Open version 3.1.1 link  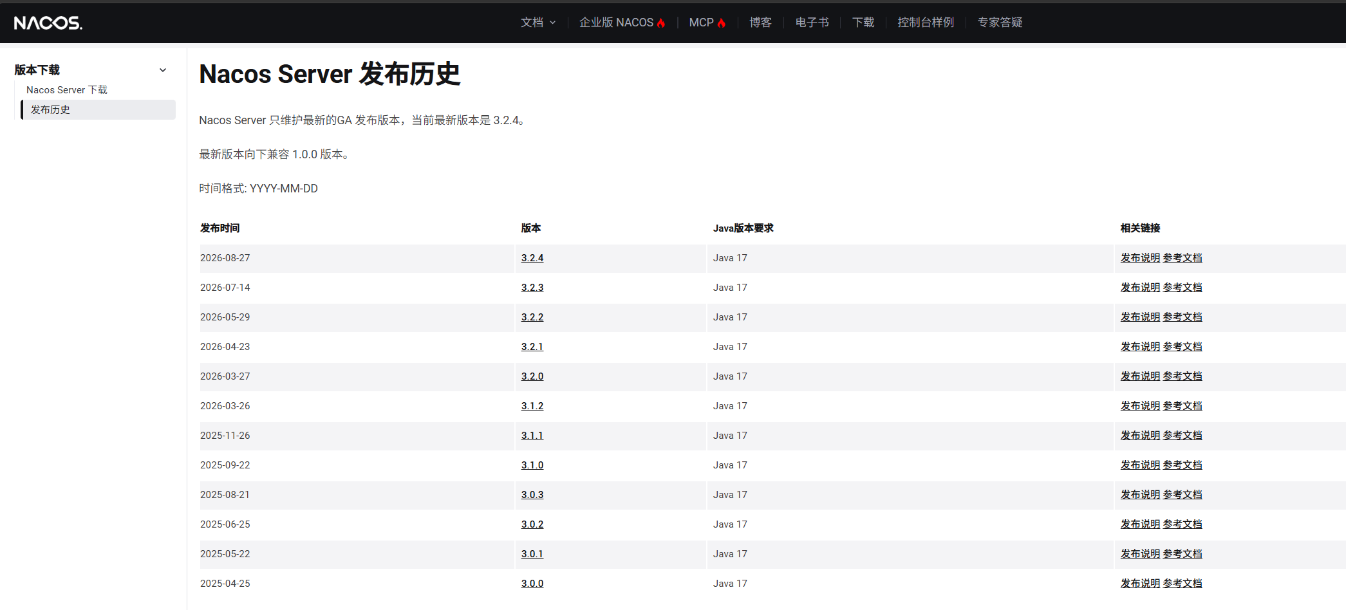point(532,436)
